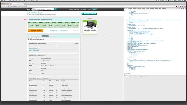Image resolution: width=187 pixels, height=105 pixels.
Task: Enable the Preserve log checkbox
Action: tap(144, 10)
